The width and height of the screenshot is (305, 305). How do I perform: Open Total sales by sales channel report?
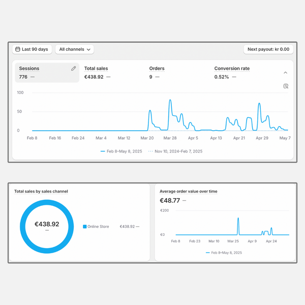coord(41,191)
